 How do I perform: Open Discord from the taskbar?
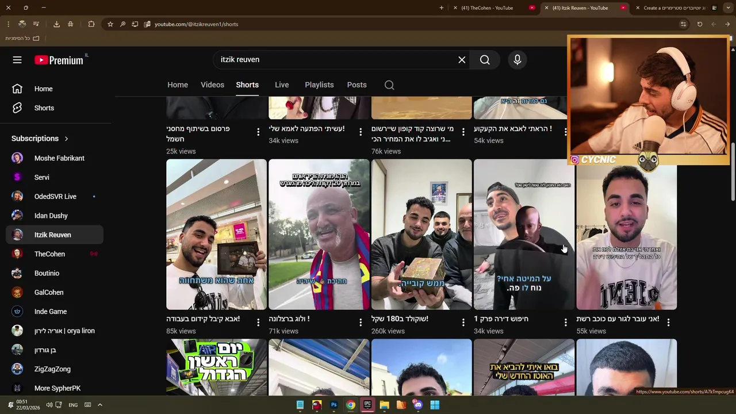pyautogui.click(x=418, y=405)
